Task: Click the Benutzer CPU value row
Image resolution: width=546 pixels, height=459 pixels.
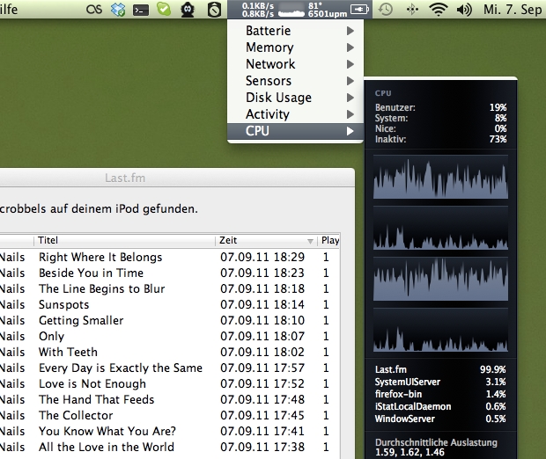Action: point(440,107)
